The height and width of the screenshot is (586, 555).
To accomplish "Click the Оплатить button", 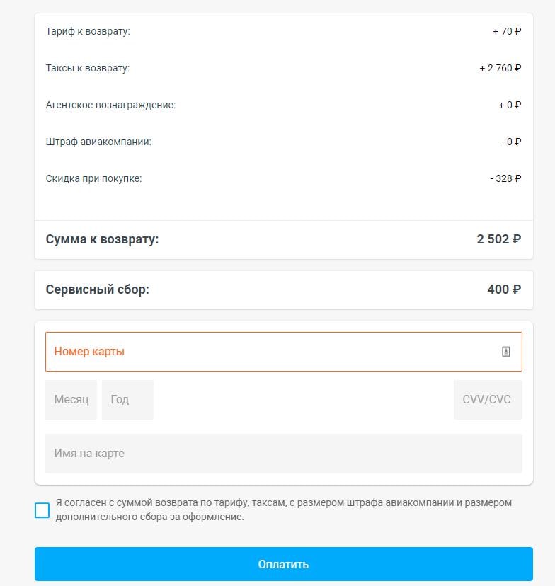I will coord(284,564).
